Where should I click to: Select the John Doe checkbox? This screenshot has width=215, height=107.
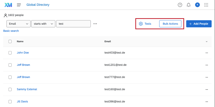coord(10,53)
